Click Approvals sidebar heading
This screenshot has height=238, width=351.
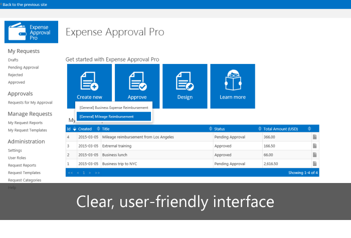click(20, 93)
